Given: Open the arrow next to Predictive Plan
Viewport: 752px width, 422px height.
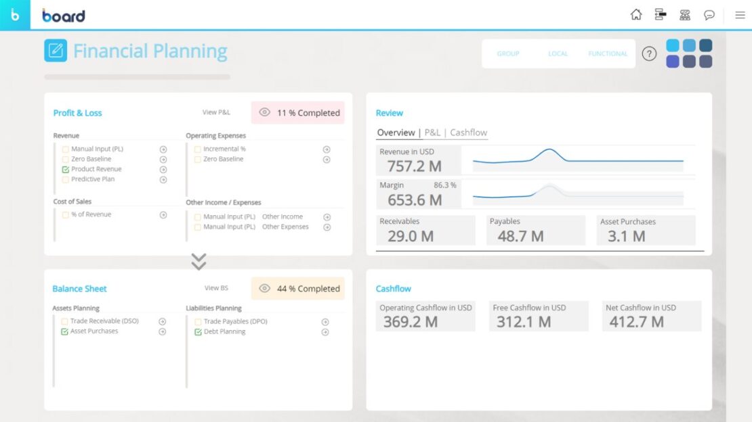Looking at the screenshot, I should click(163, 179).
